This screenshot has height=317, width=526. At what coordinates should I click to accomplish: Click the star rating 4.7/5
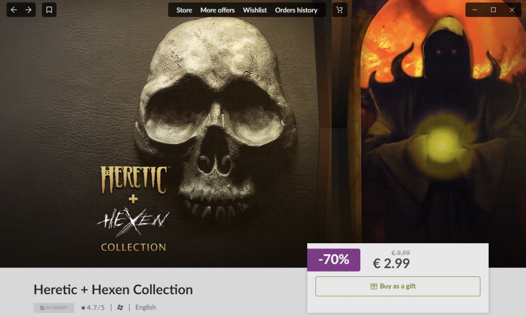[x=92, y=307]
